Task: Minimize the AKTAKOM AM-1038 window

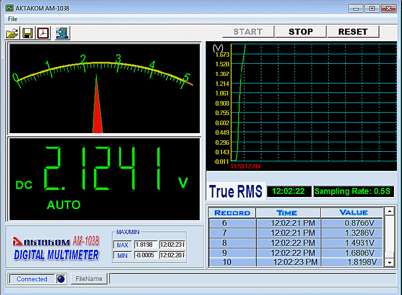Action: point(356,9)
